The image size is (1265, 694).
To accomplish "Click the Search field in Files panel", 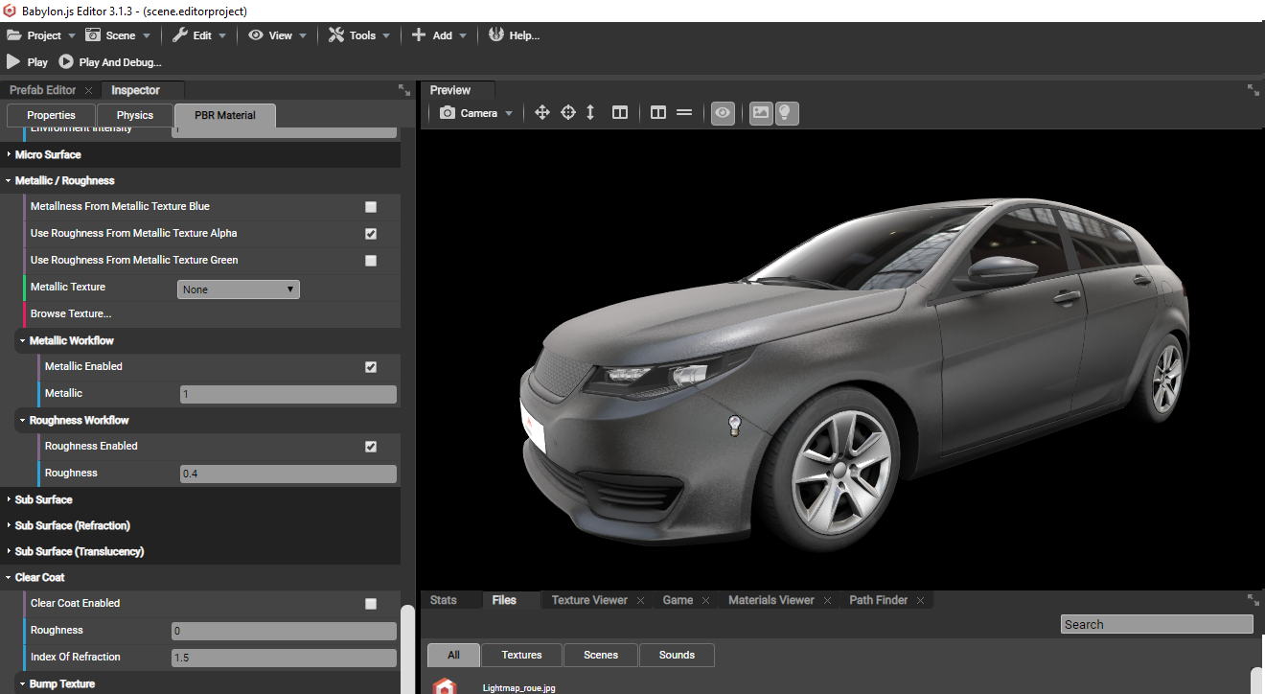I will [1156, 624].
